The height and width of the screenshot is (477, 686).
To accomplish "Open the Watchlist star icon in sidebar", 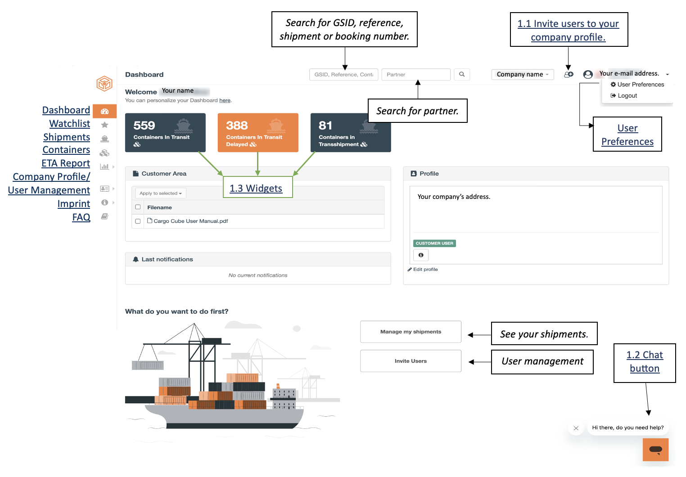I will pos(104,125).
